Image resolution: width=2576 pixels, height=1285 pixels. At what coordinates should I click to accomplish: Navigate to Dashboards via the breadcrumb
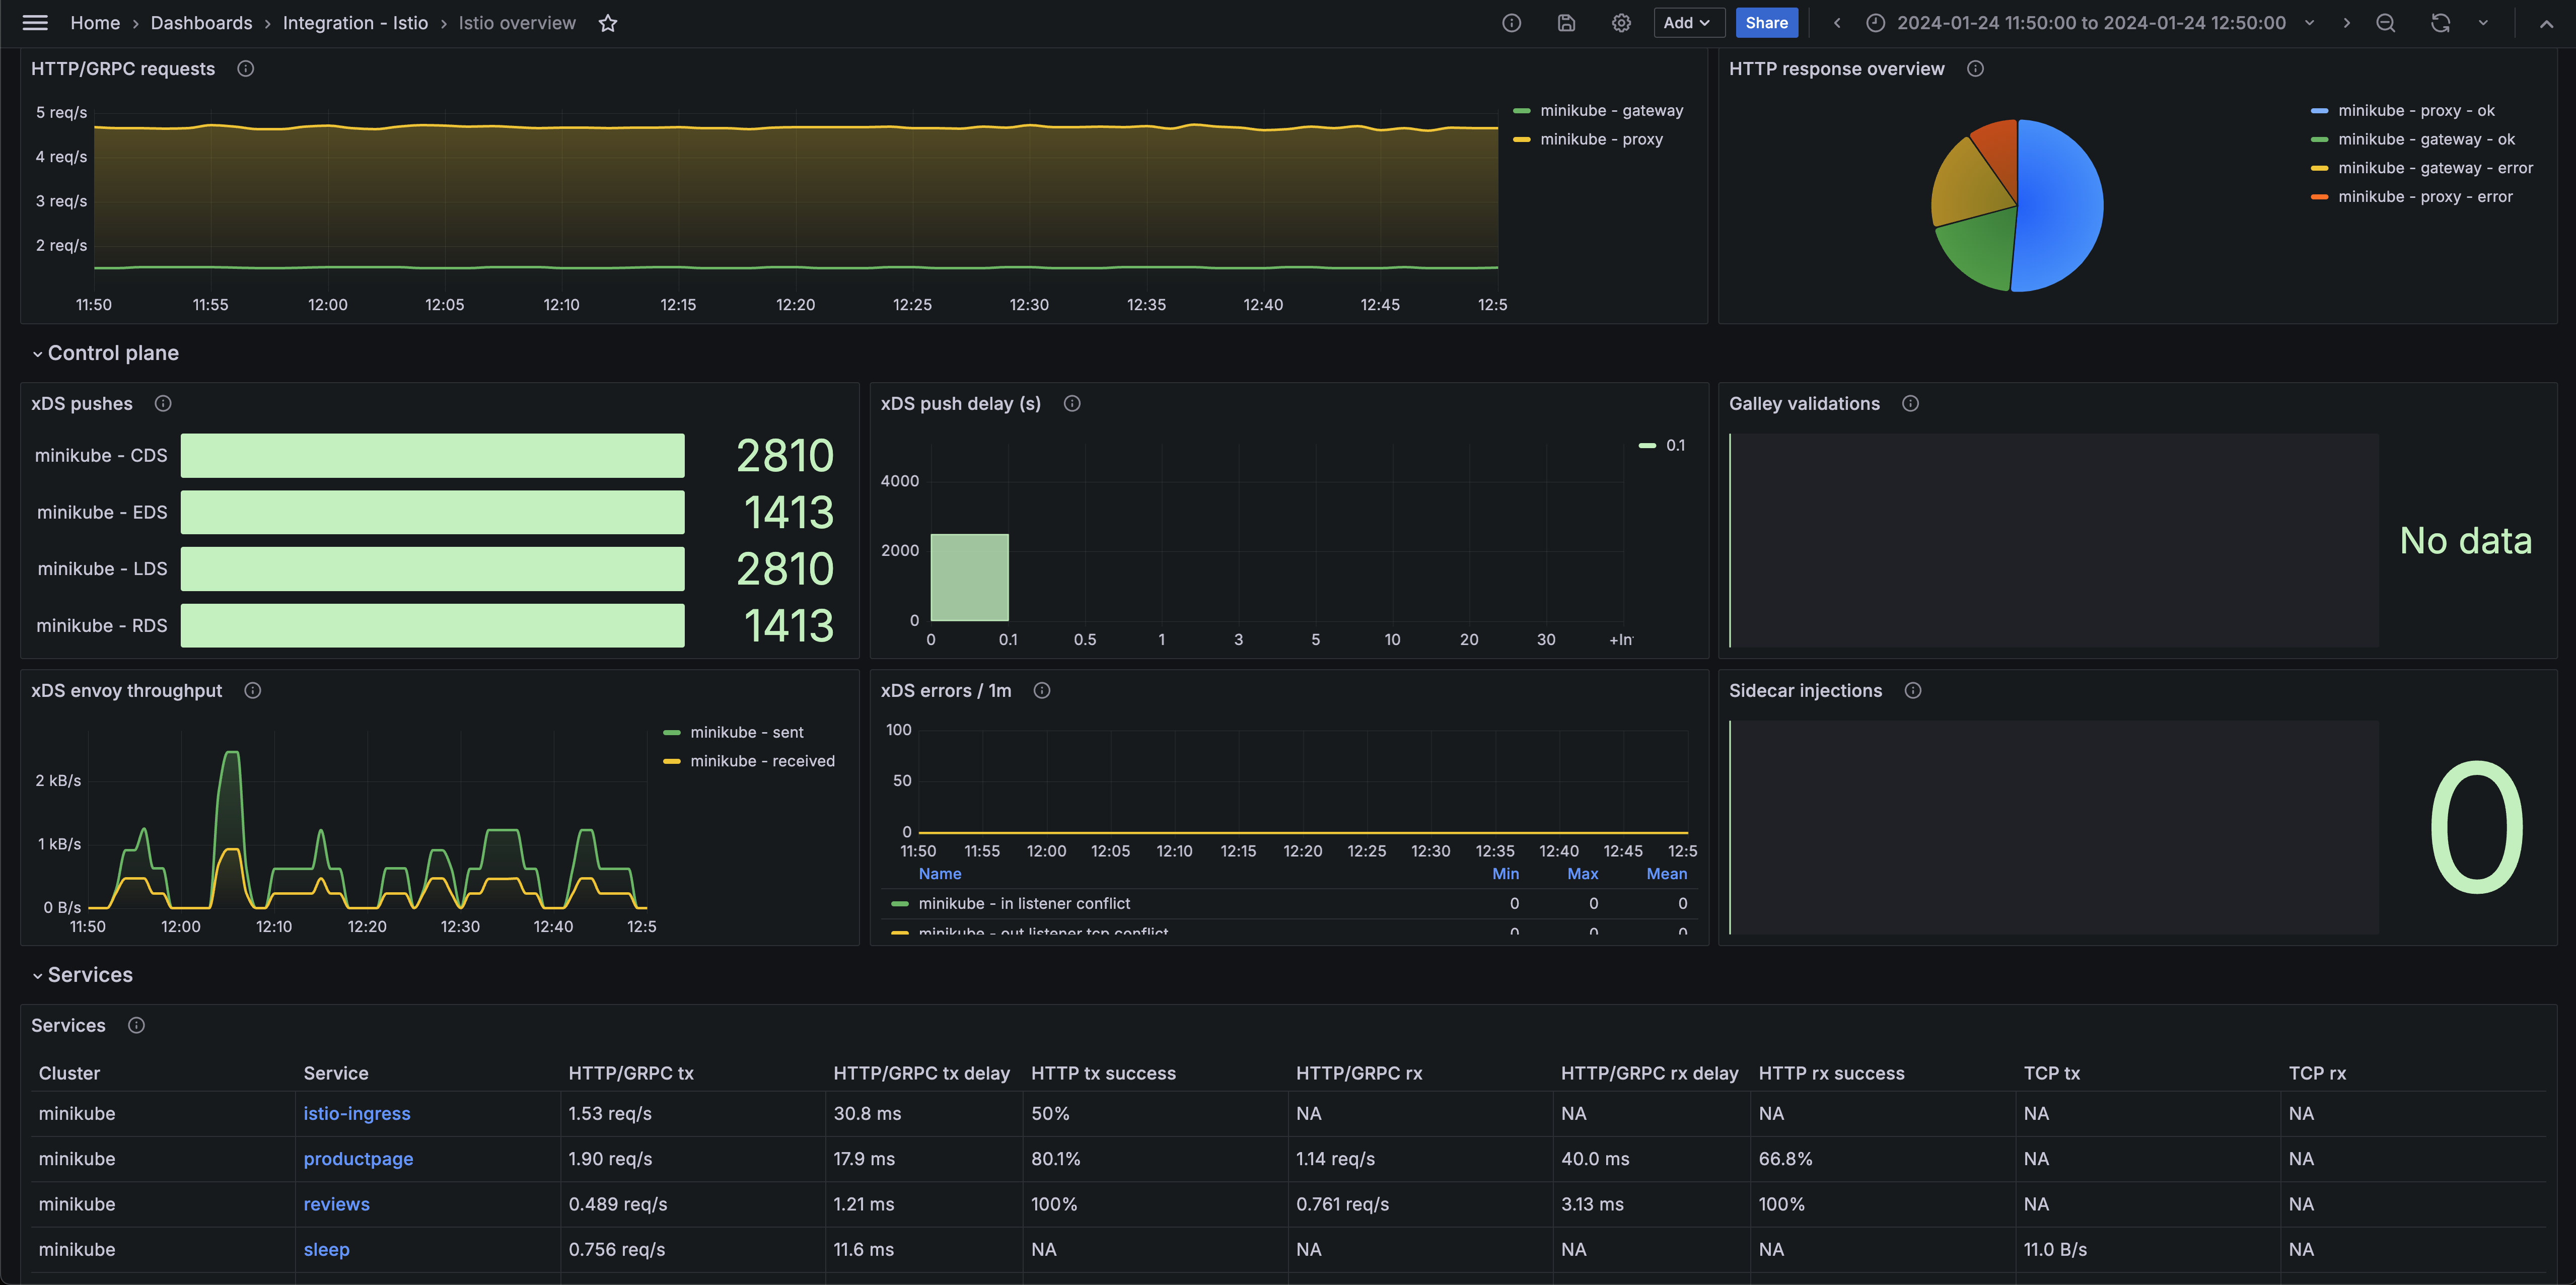pyautogui.click(x=200, y=22)
